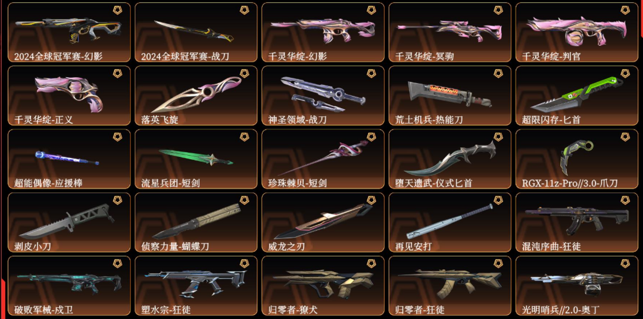Select the 落英飞旋 blade skin
Screen dimensions: 643x319
[196, 96]
